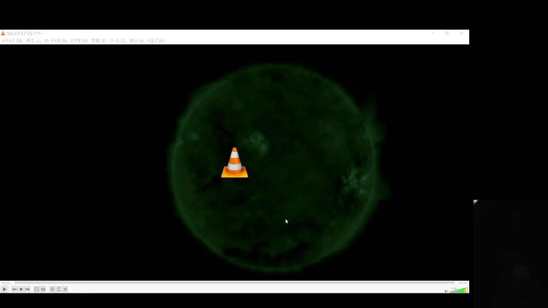Maximize the VLC window
Viewport: 548px width, 308px height.
point(447,33)
